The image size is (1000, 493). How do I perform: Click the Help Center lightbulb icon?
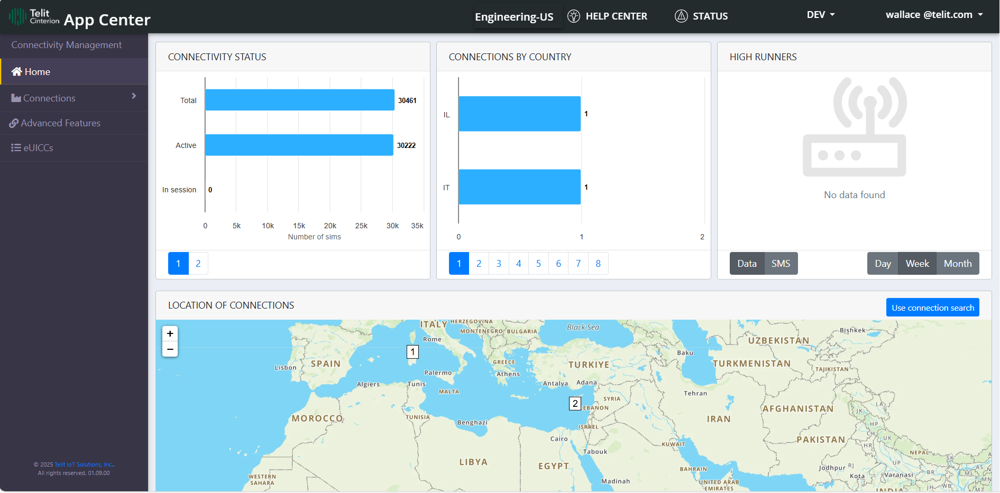tap(573, 16)
